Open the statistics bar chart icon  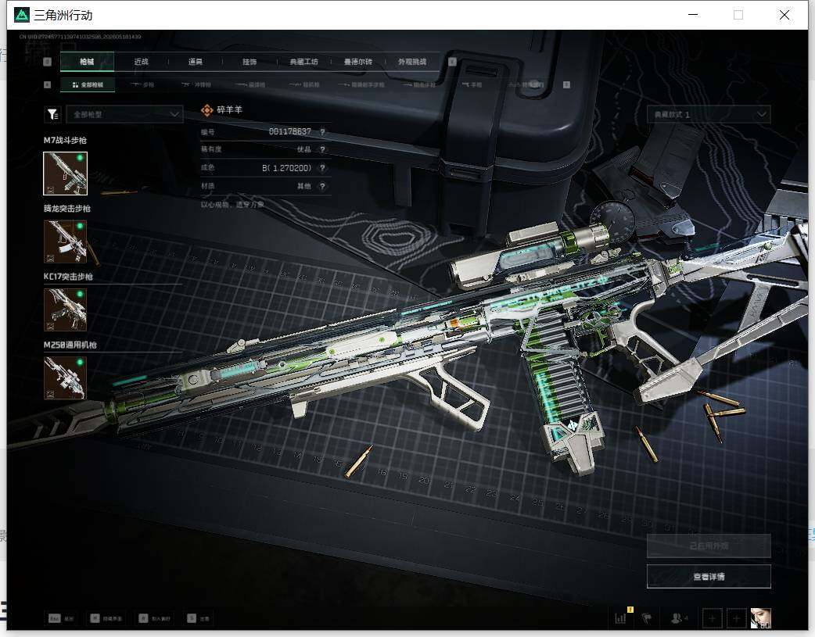(x=621, y=617)
